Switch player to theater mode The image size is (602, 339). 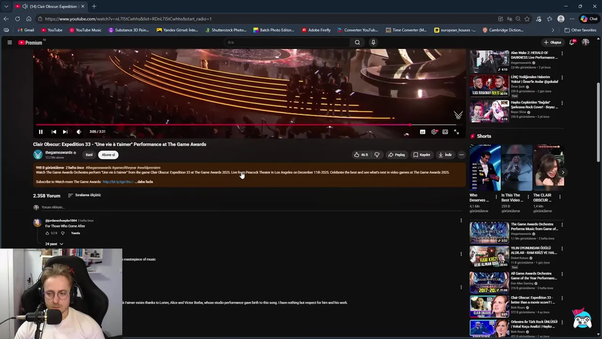[x=445, y=132]
